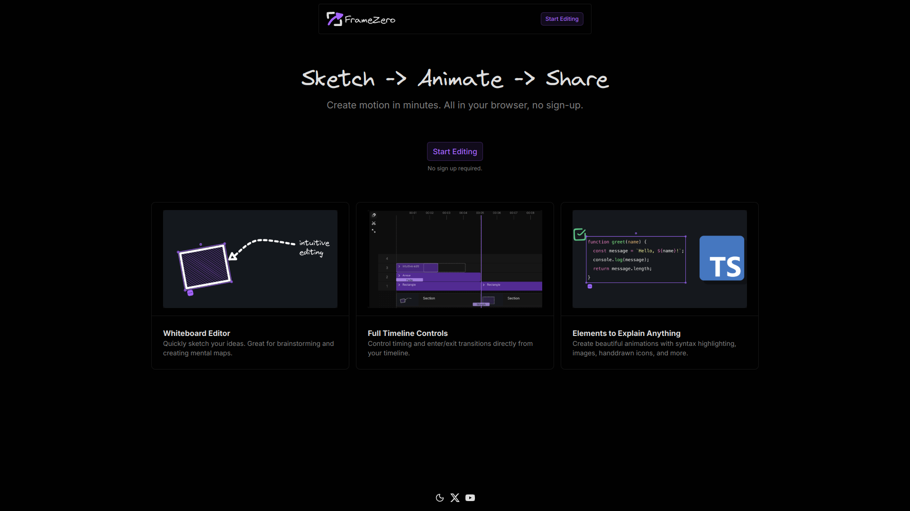The width and height of the screenshot is (910, 511).
Task: Toggle dark mode with the moon icon
Action: (439, 497)
